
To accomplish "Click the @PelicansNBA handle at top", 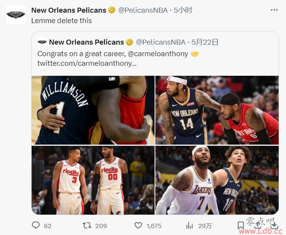I will [143, 10].
